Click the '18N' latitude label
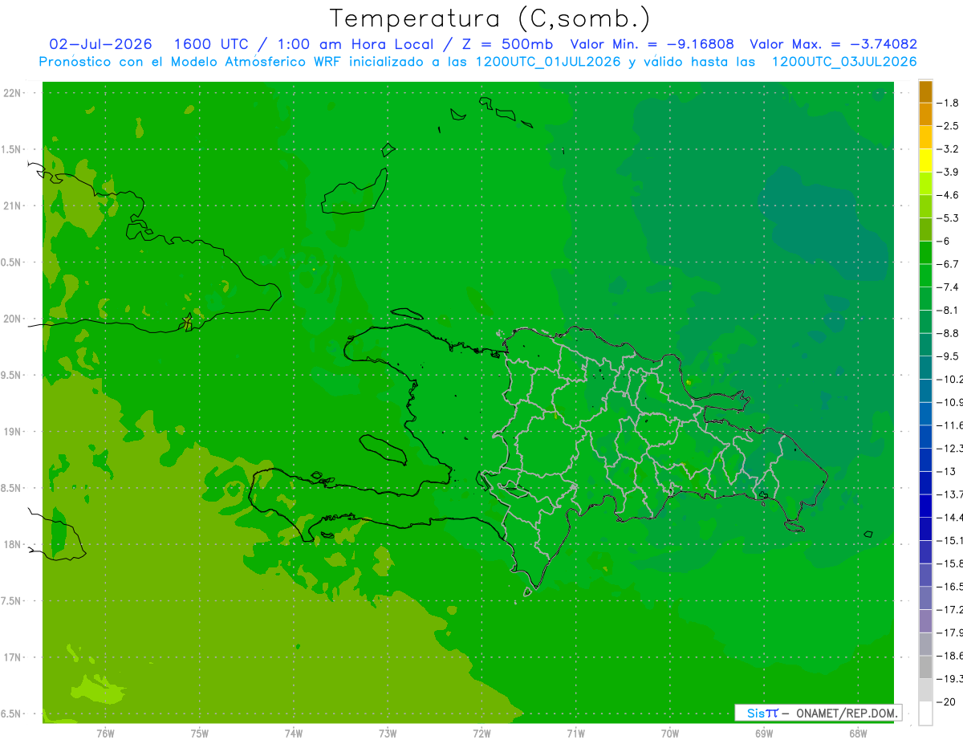963x744 pixels. pos(11,544)
